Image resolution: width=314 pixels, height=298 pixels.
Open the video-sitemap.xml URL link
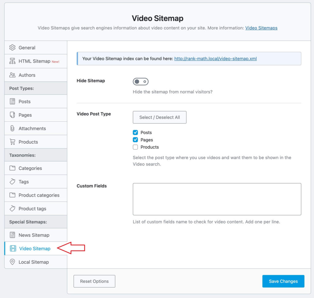[x=215, y=58]
